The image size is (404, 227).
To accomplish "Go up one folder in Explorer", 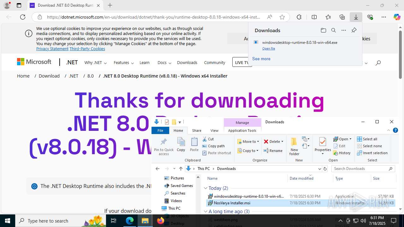I will (x=181, y=169).
